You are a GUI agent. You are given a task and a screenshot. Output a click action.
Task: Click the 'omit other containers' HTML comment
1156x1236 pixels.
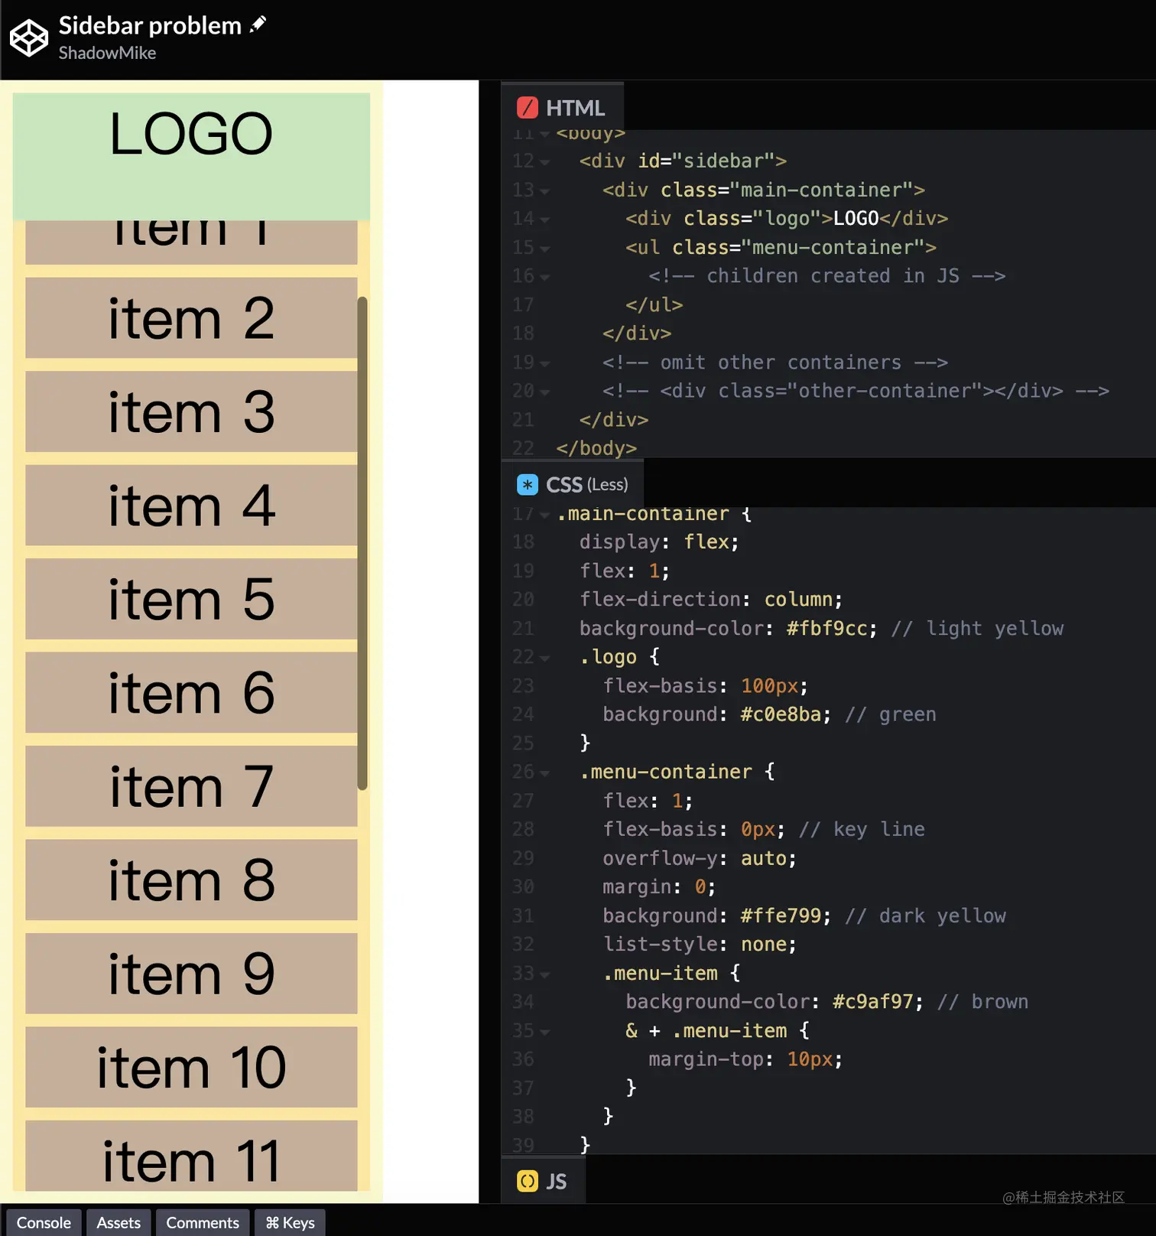[774, 363]
